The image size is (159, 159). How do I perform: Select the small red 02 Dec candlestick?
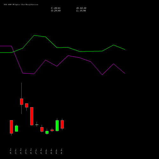pos(52,130)
